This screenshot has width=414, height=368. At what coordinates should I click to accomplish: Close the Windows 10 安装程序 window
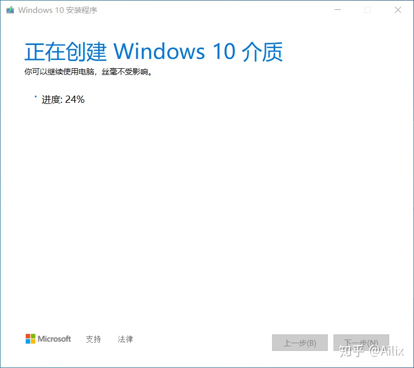[x=398, y=10]
